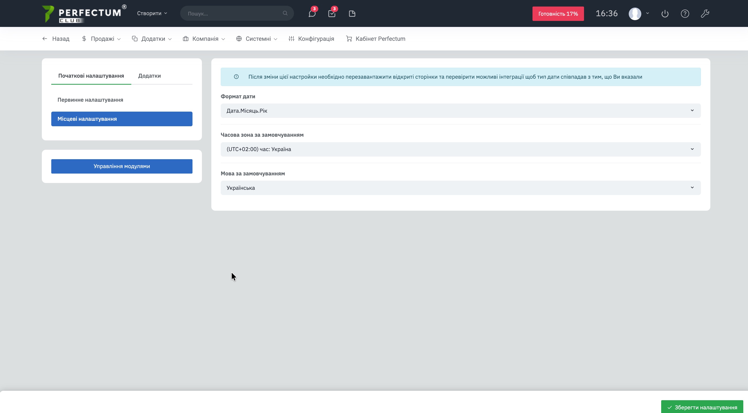Viewport: 748px width, 413px height.
Task: Select Первинне налаштування item
Action: tap(90, 100)
